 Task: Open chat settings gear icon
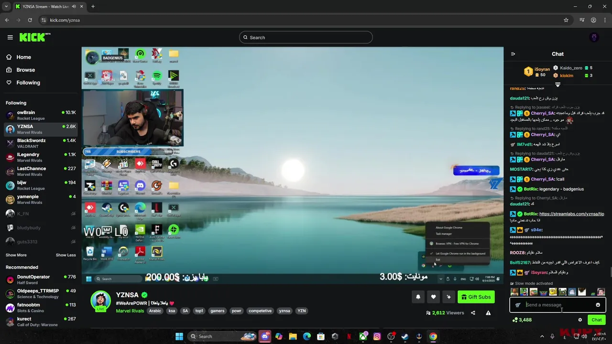580,320
